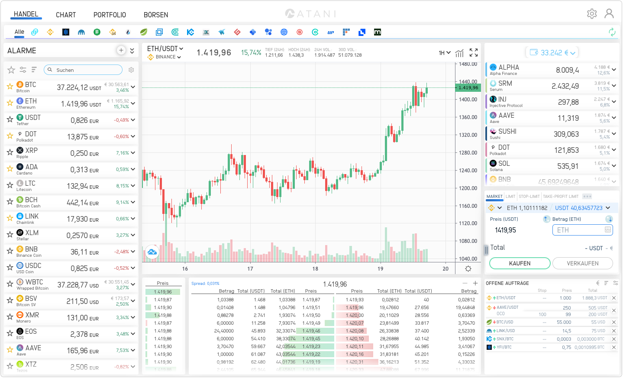Open watchlist filter sliders icon
This screenshot has width=623, height=378.
click(x=23, y=70)
